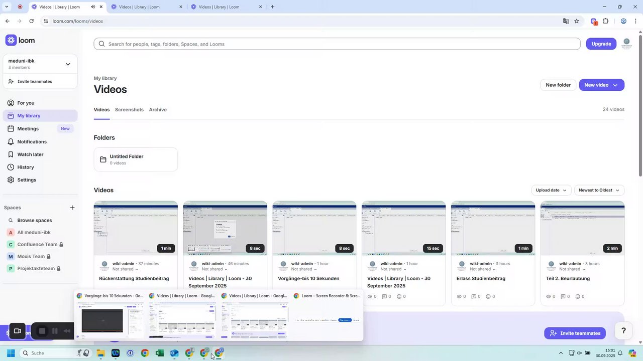Expand Not shared on Rückerstattung Studienbeitrag card
The image size is (643, 361).
point(125,269)
